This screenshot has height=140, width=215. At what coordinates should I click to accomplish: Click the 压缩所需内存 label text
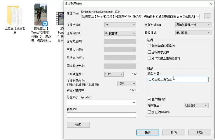coord(76,81)
